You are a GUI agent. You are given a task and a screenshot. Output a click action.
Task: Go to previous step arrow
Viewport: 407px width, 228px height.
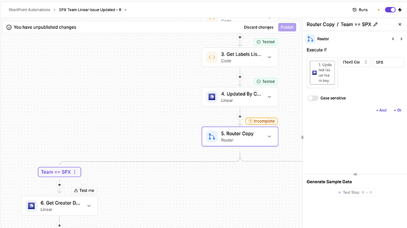tap(393, 39)
